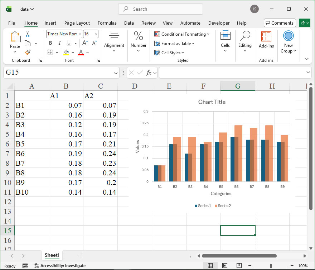The width and height of the screenshot is (315, 270).
Task: Toggle Bold formatting
Action: coord(50,43)
